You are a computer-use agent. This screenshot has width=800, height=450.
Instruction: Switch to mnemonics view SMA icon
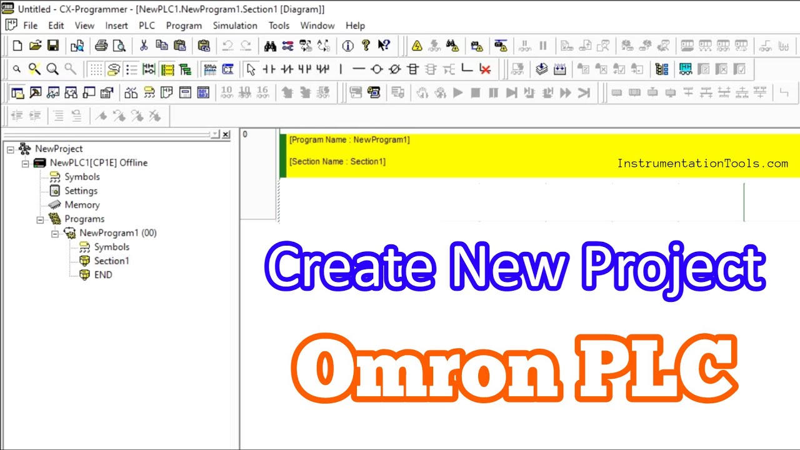210,69
